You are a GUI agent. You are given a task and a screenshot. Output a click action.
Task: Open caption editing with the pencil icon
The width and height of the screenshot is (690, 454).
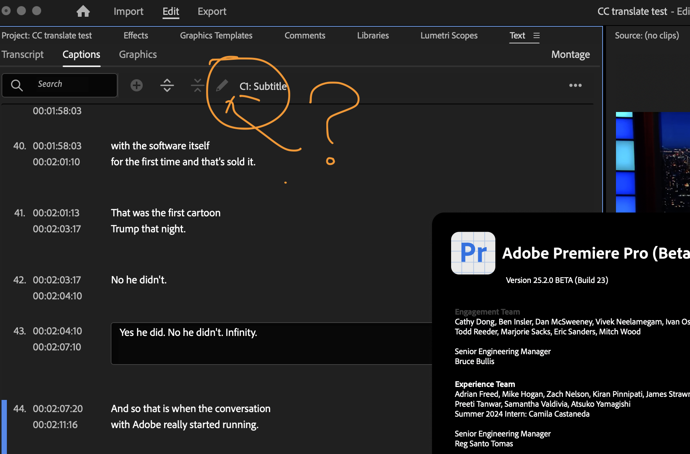(222, 85)
